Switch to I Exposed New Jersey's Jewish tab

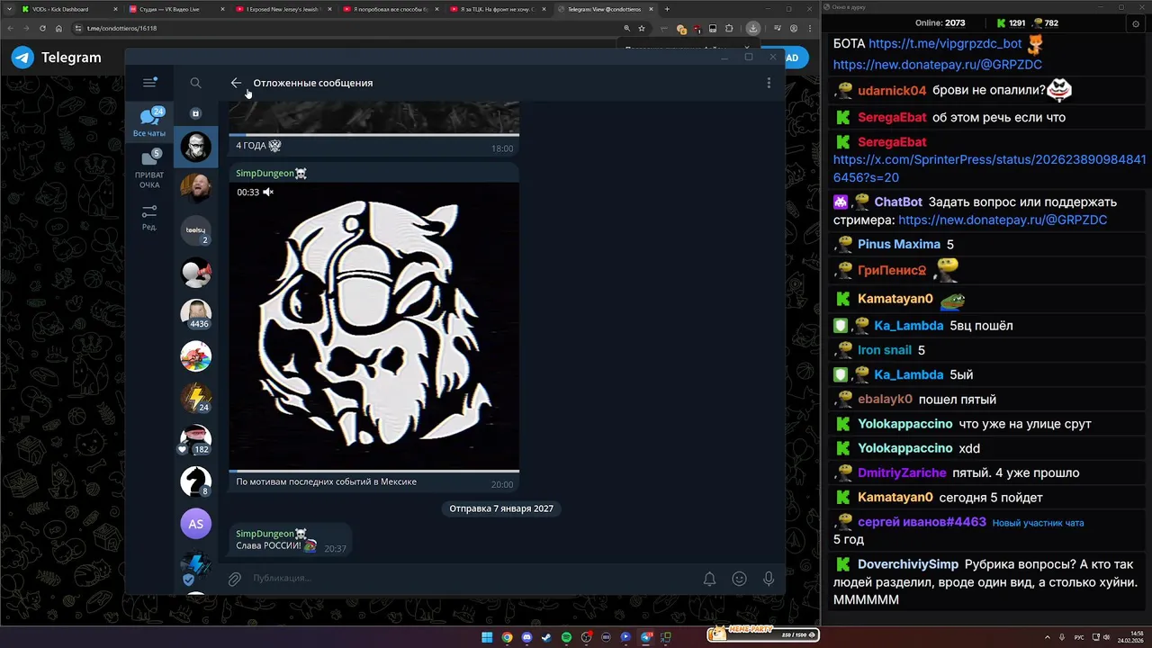pyautogui.click(x=282, y=9)
